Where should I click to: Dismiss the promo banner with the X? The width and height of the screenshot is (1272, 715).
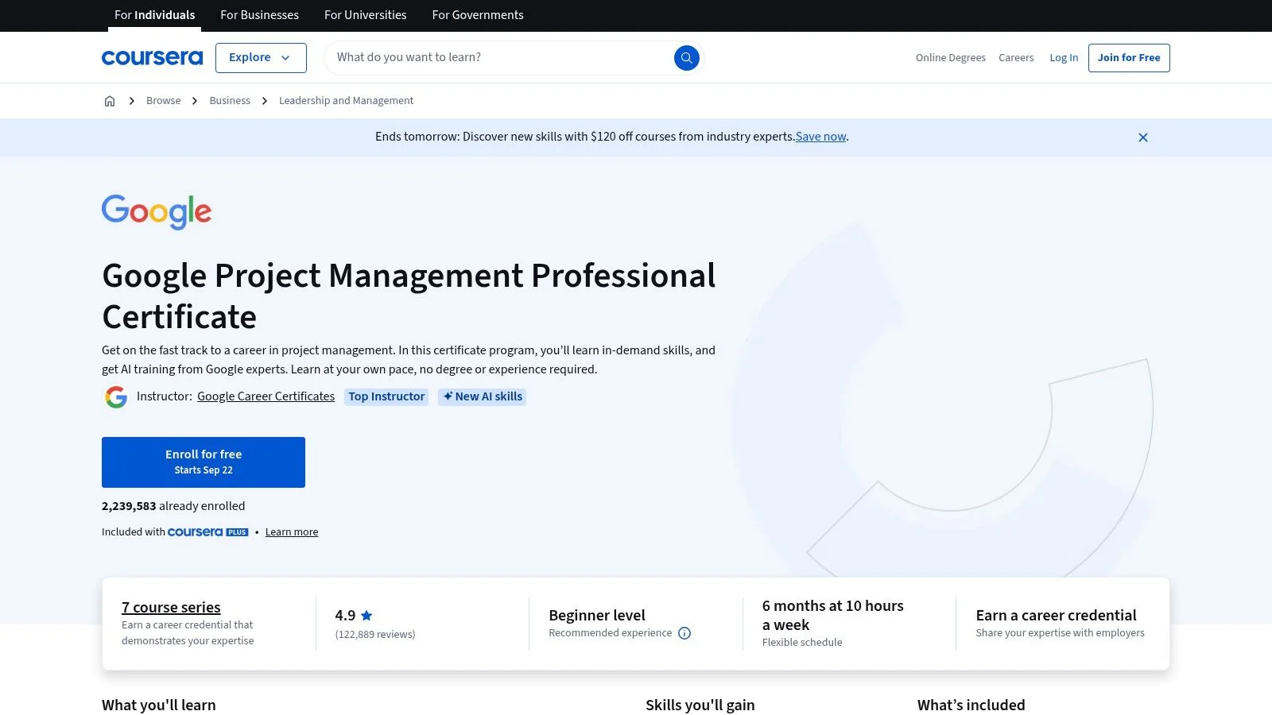[x=1142, y=137]
